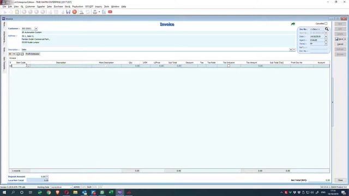The height and width of the screenshot is (196, 349).
Task: Click the Save button on right panel
Action: tap(339, 39)
